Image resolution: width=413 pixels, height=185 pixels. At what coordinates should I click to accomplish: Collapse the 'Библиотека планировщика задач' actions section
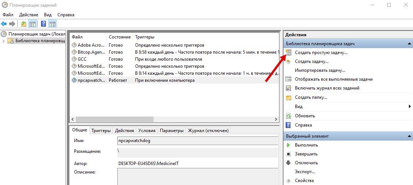point(409,44)
